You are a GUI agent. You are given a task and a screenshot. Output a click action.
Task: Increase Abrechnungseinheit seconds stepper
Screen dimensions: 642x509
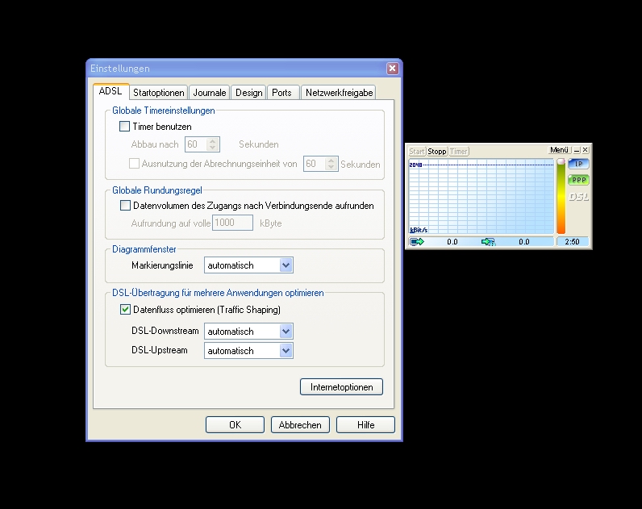[331, 161]
